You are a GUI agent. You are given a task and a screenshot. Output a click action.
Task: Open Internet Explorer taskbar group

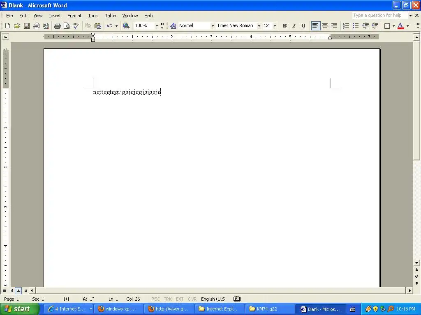tap(69, 309)
